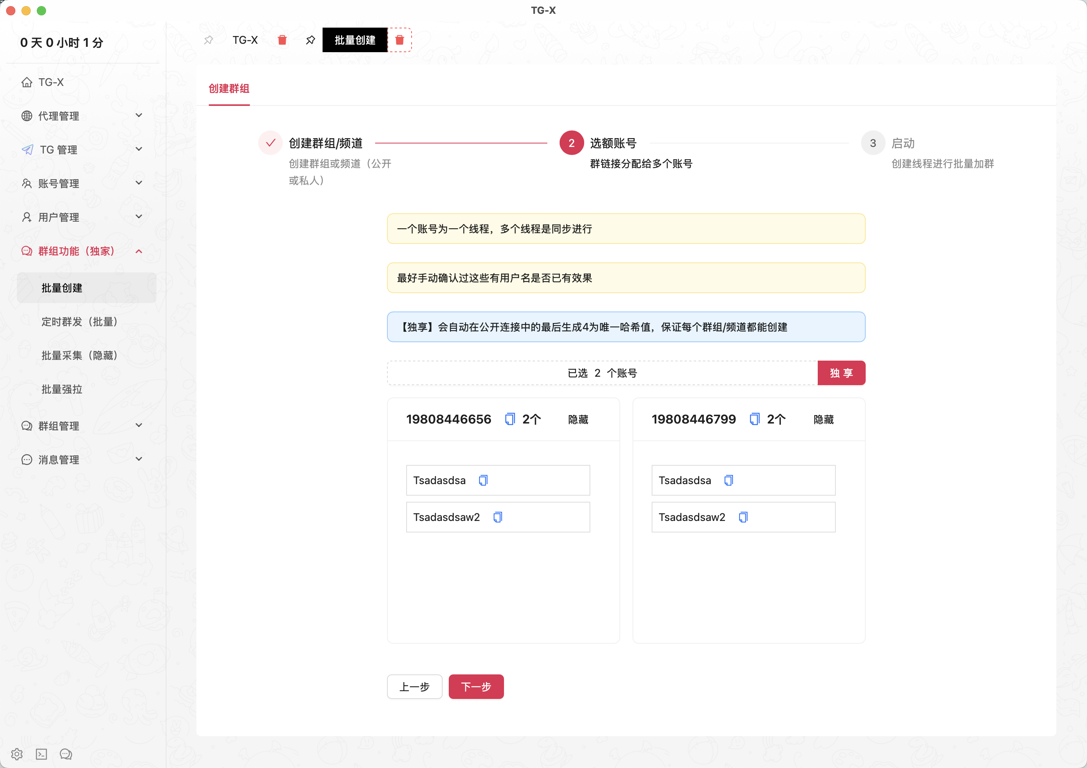The width and height of the screenshot is (1087, 768).
Task: Click the home icon next to TG-X
Action: coord(27,82)
